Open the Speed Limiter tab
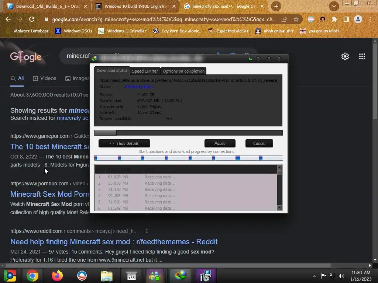 pyautogui.click(x=145, y=71)
